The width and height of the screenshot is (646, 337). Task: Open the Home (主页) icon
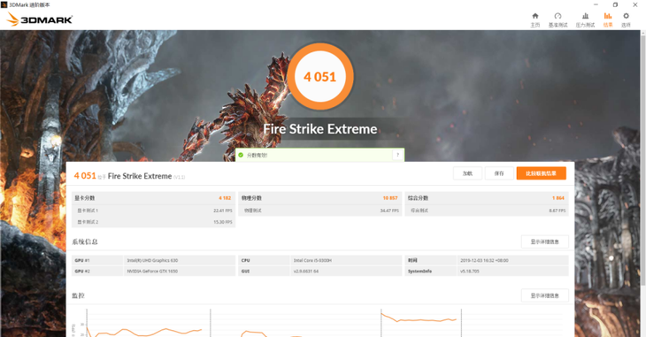pos(534,19)
